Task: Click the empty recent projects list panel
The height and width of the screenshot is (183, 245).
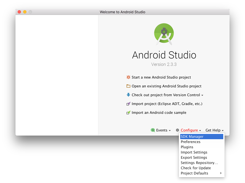Action: (57, 75)
